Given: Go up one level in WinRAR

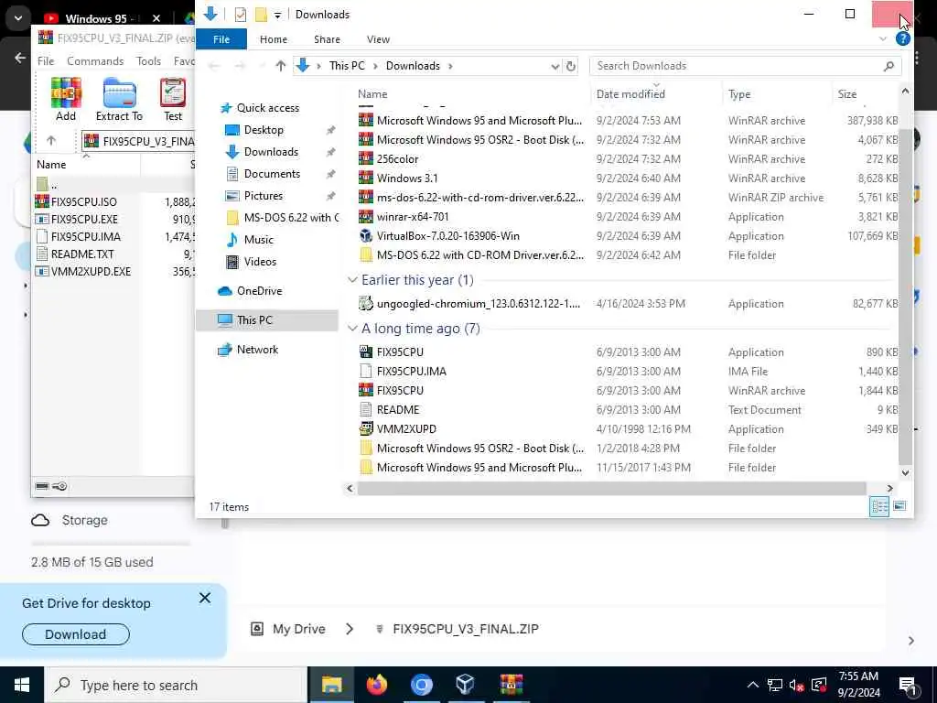Looking at the screenshot, I should [51, 140].
